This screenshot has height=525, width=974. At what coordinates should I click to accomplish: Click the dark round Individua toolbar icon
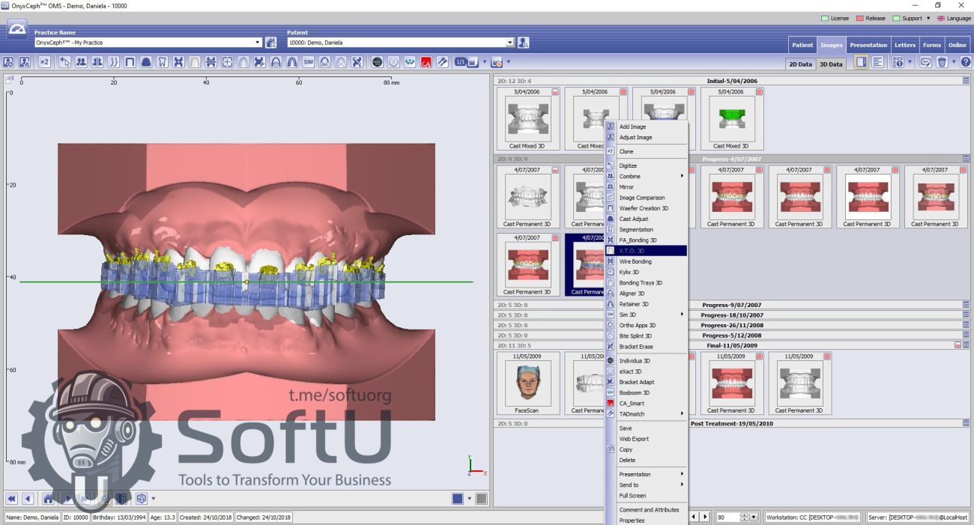[378, 62]
